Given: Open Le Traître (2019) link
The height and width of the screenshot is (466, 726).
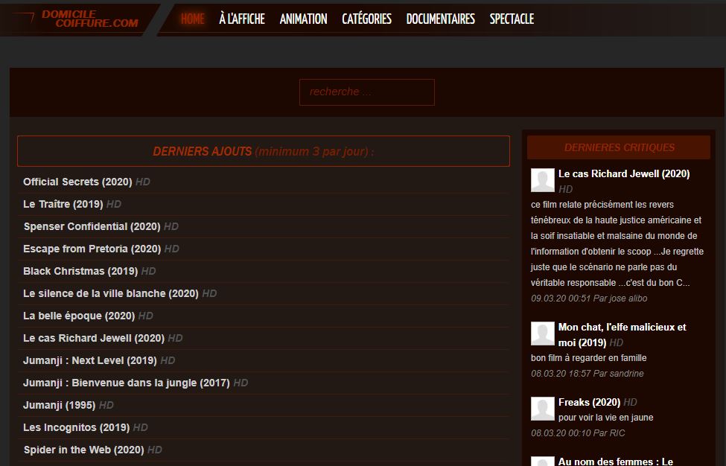Looking at the screenshot, I should coord(63,204).
